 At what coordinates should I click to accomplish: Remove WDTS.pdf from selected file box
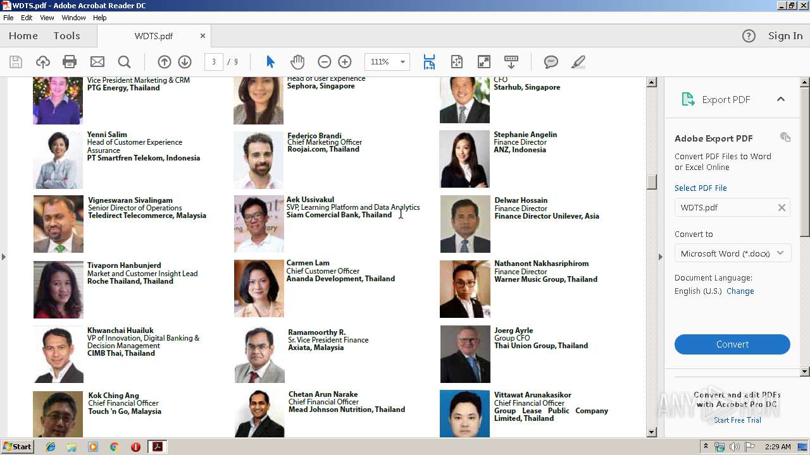click(x=782, y=207)
